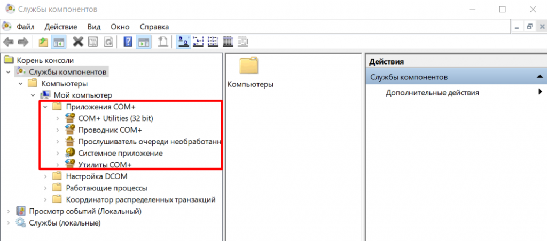Screen dimensions: 547x241
Task: Select the Системное приложение text label
Action: point(121,153)
